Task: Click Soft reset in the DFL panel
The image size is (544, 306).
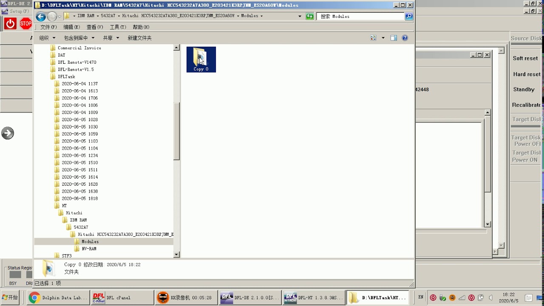Action: [x=525, y=58]
